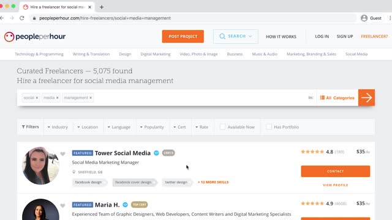Click the LOG IN link
The height and width of the screenshot is (220, 392).
[x=322, y=37]
